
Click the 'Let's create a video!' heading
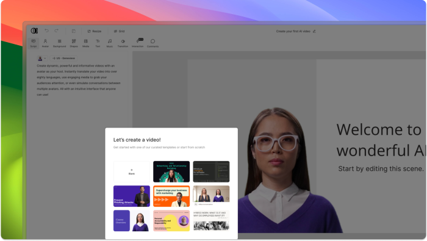point(137,140)
